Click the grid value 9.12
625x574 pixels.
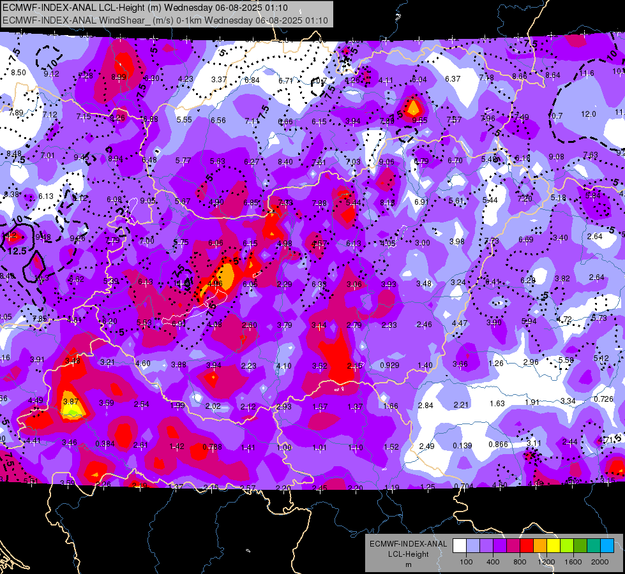click(x=52, y=74)
